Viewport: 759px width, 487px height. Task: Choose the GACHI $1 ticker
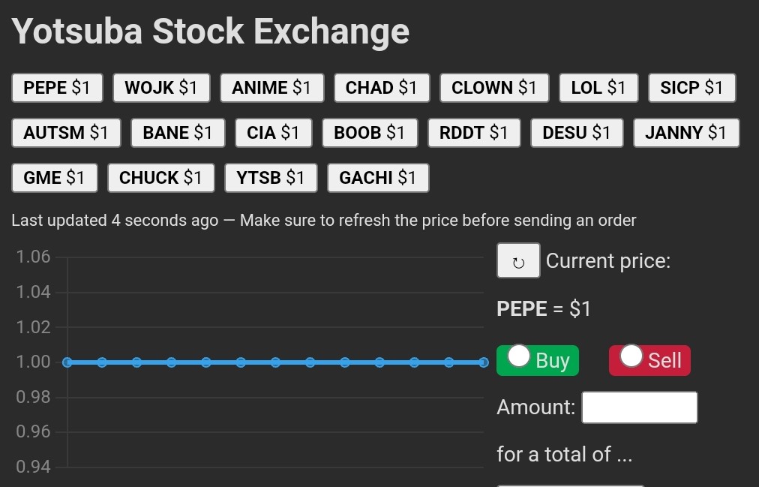(x=378, y=178)
